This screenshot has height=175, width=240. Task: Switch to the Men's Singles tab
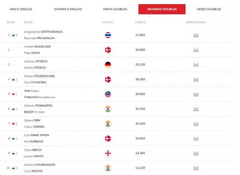[21, 9]
